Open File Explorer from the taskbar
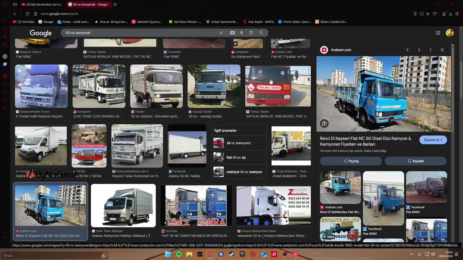The height and width of the screenshot is (260, 463). click(x=189, y=254)
